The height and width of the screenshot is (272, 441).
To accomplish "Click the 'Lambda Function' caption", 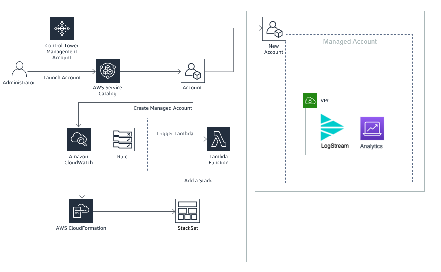I will pos(219,159).
